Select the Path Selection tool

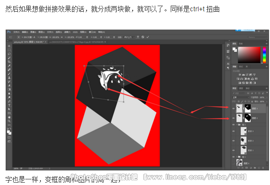pyautogui.click(x=9, y=109)
